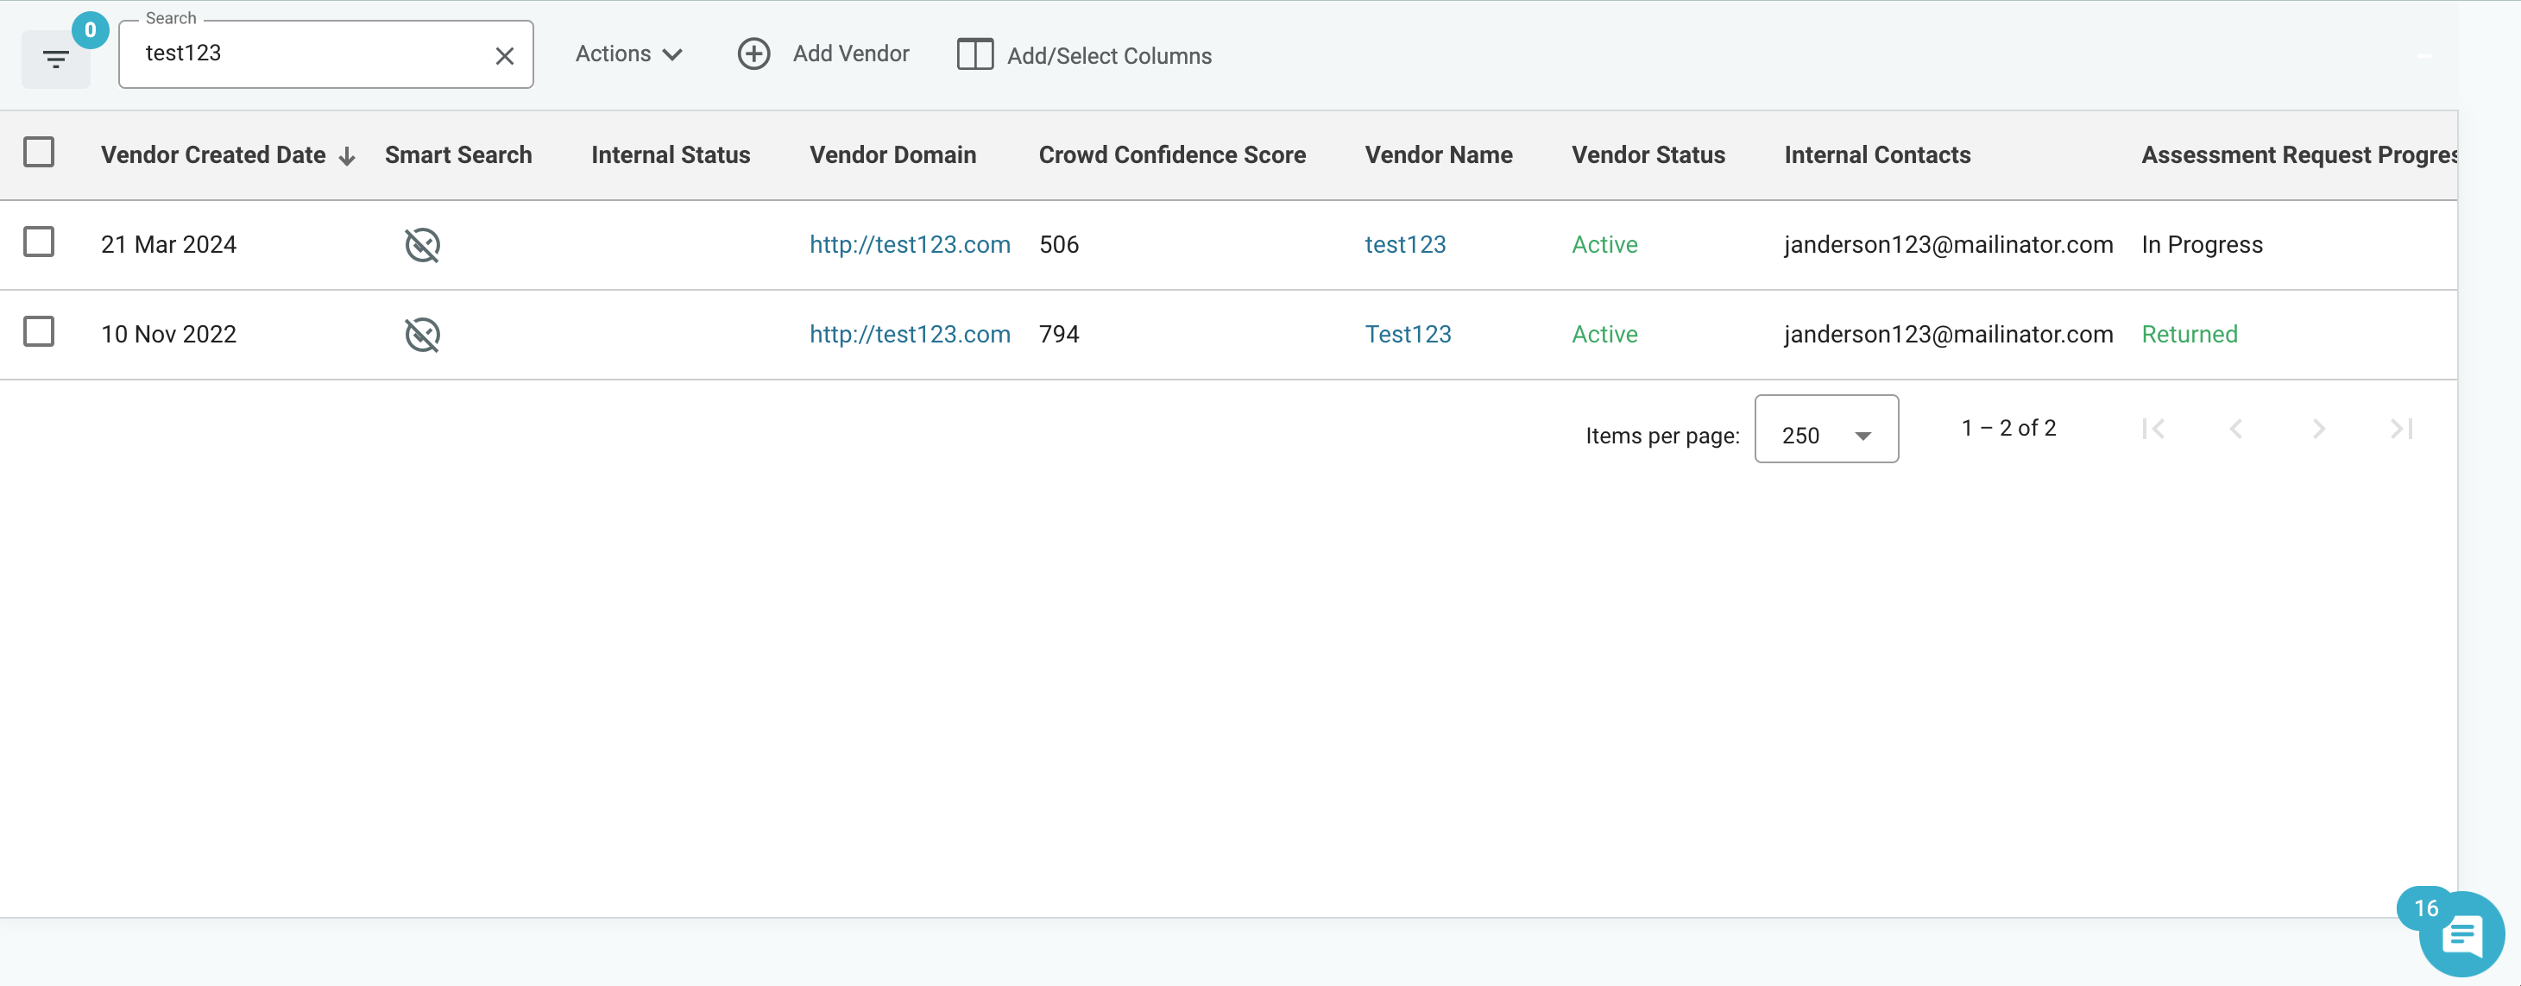Sort by Vendor Created Date column
2521x986 pixels.
pyautogui.click(x=213, y=154)
